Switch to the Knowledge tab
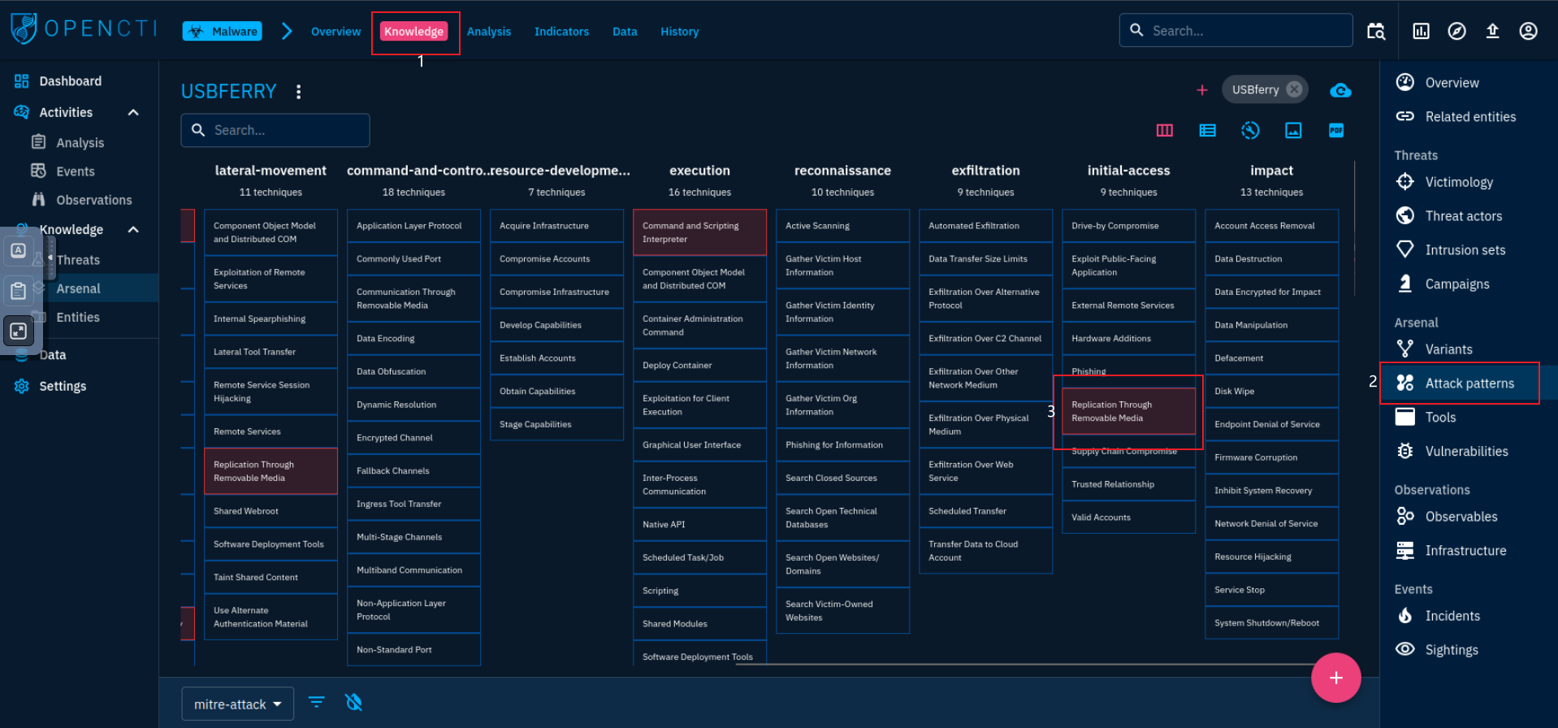1558x728 pixels. pos(414,32)
